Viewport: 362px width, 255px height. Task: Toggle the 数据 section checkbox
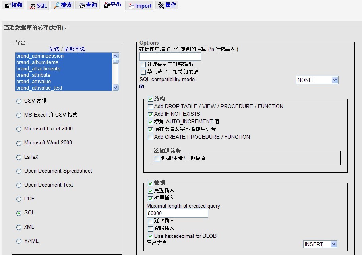pos(150,183)
